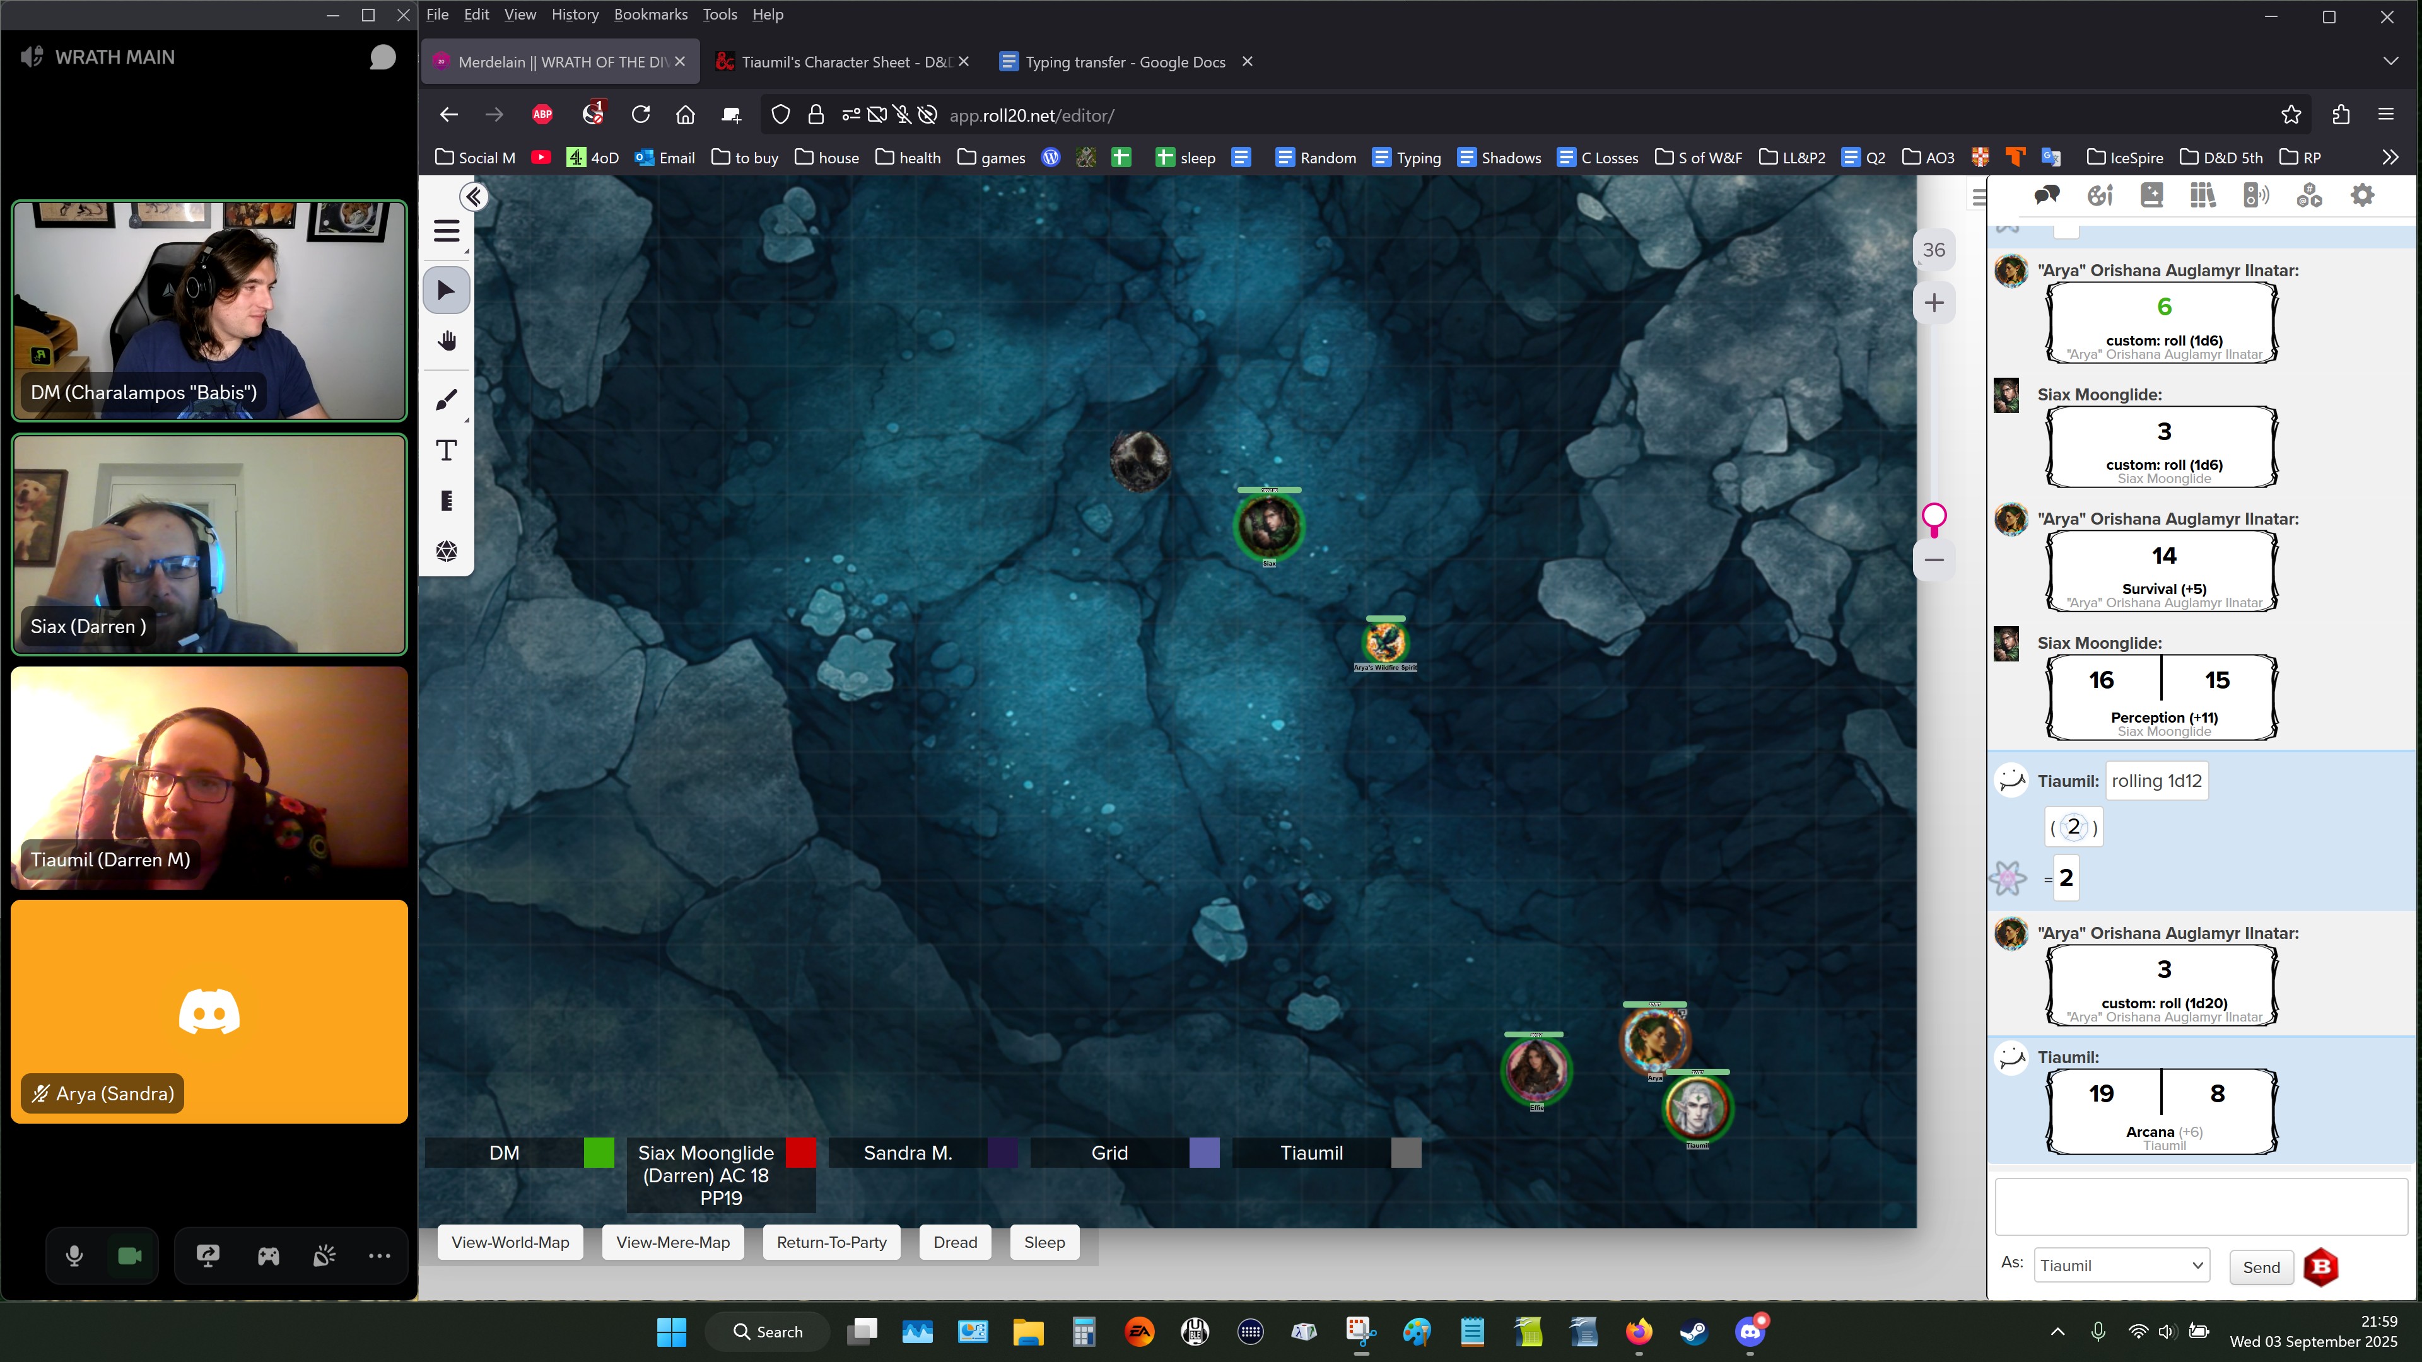Expand hidden bookmarks overflow chevron
Viewport: 2422px width, 1362px height.
click(x=2390, y=157)
